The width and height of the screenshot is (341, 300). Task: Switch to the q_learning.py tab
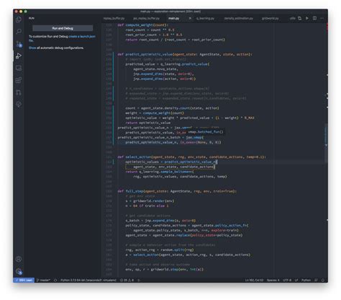point(205,19)
